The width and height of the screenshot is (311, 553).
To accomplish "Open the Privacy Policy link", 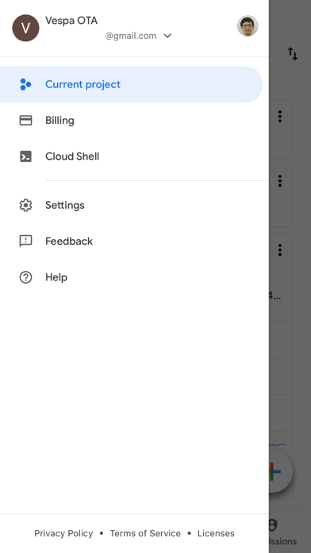I will pos(63,534).
